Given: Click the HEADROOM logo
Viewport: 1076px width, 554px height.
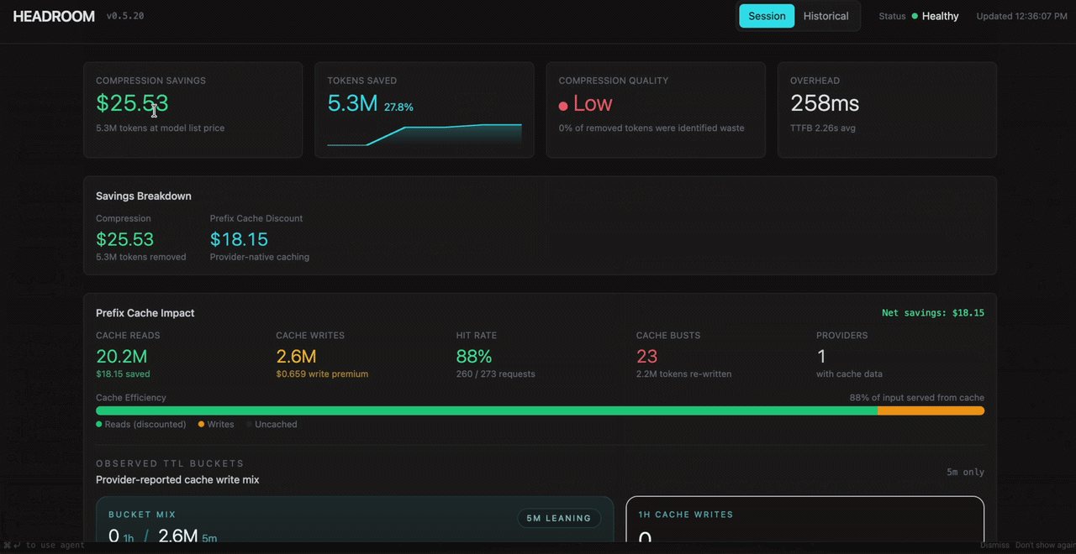Looking at the screenshot, I should [54, 16].
